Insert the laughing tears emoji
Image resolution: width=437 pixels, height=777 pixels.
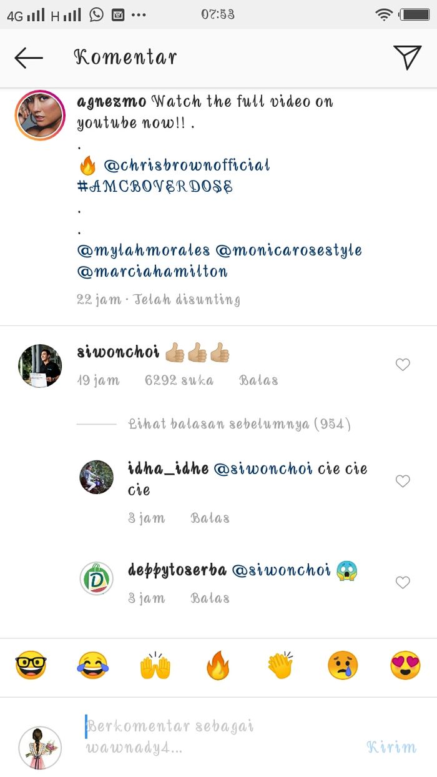click(93, 666)
